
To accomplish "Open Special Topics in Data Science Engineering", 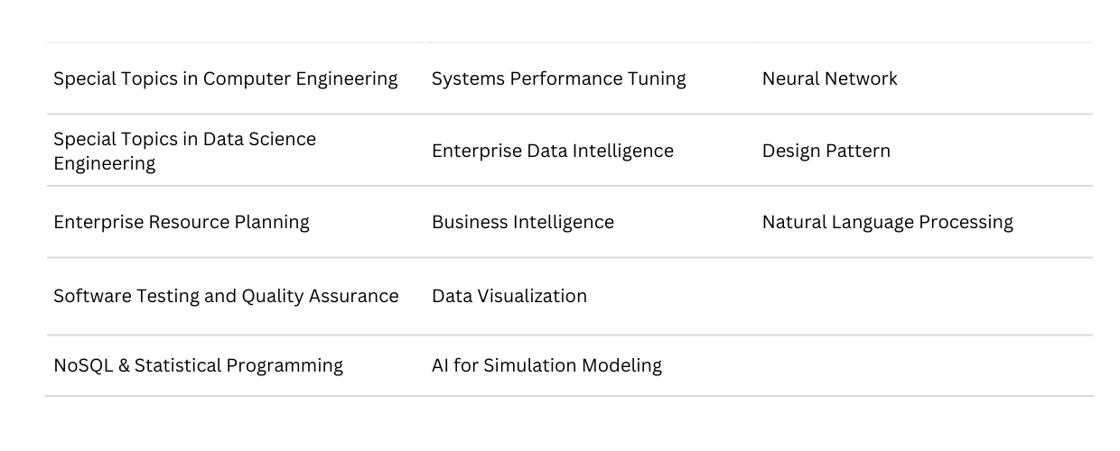I will pos(185,151).
